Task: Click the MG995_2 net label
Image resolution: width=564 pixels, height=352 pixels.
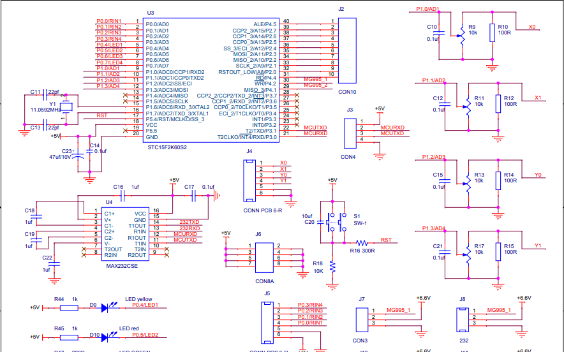Action: (x=315, y=85)
